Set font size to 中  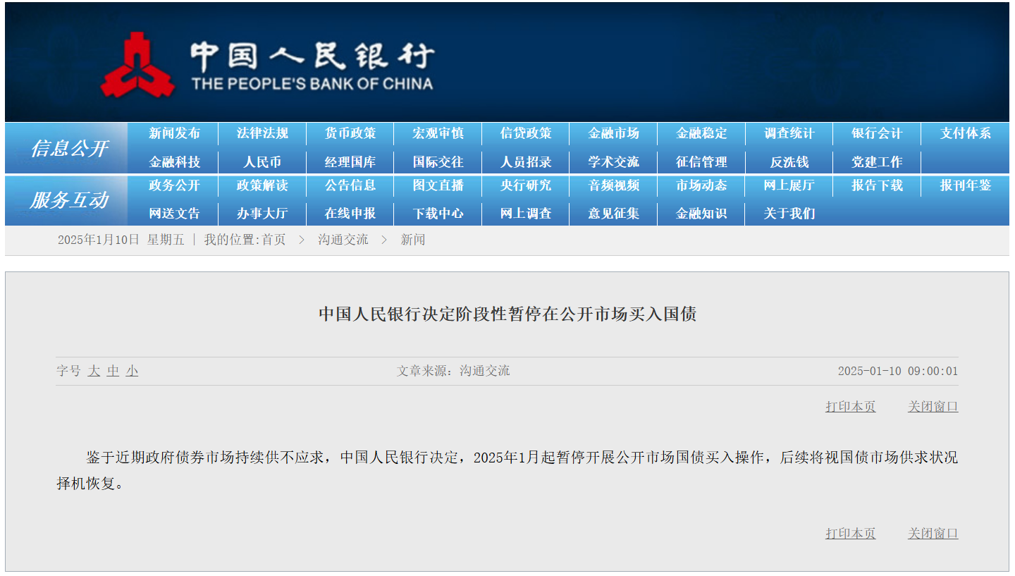click(113, 371)
